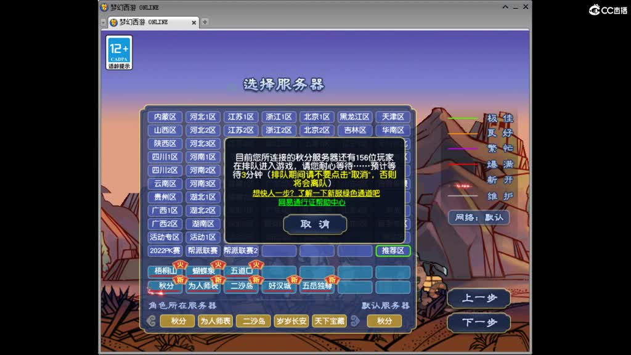Choose the 二沙岛 server in recommended list

(x=241, y=286)
